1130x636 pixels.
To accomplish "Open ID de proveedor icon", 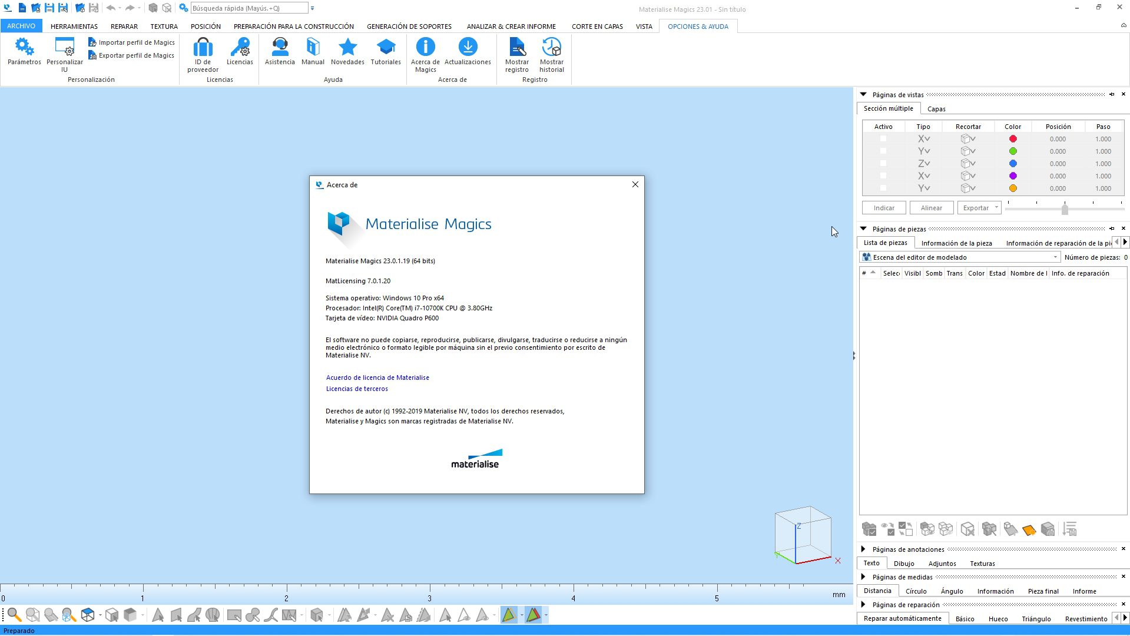I will tap(203, 48).
